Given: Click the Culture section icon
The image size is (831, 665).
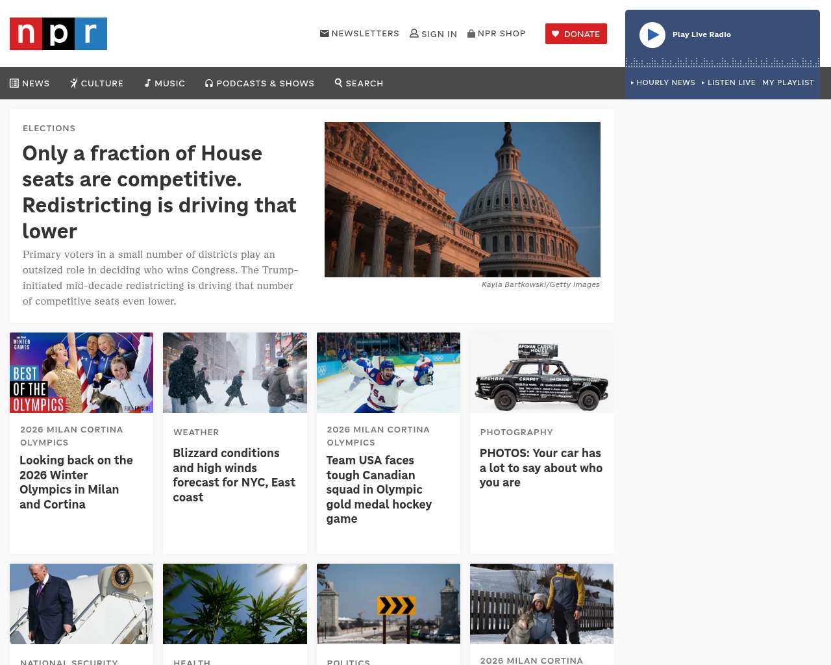Looking at the screenshot, I should point(74,83).
